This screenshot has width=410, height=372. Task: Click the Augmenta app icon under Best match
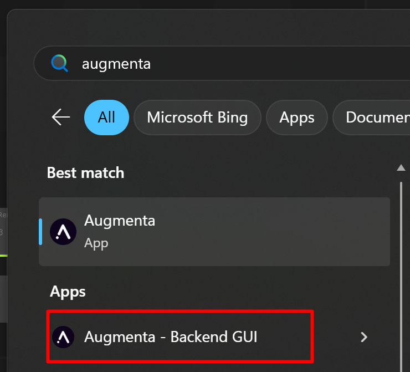click(63, 231)
